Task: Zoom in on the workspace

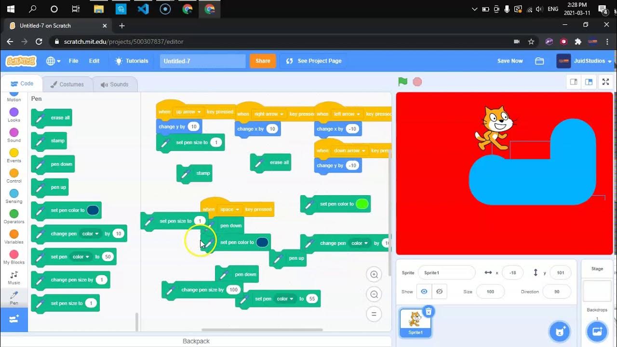Action: click(374, 275)
